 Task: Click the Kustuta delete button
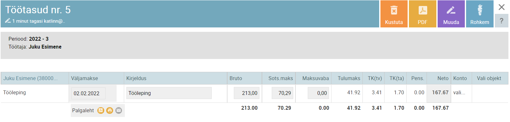[394, 14]
